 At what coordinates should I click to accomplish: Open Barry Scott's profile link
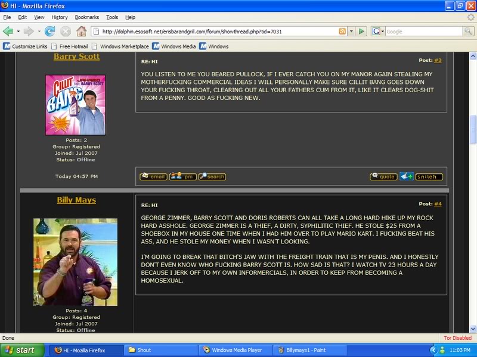click(77, 57)
